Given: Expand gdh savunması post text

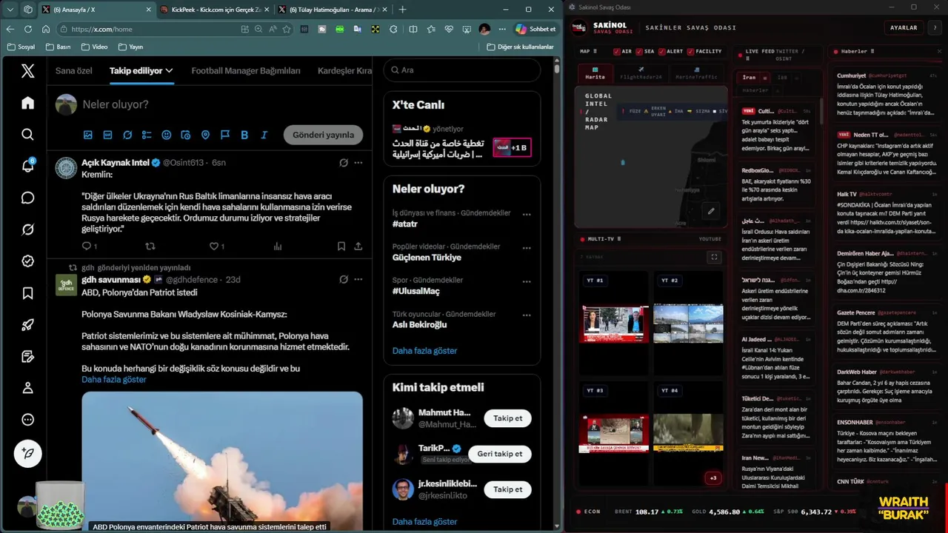Looking at the screenshot, I should click(x=114, y=379).
